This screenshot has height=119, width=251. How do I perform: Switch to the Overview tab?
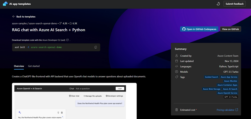tap(19, 66)
